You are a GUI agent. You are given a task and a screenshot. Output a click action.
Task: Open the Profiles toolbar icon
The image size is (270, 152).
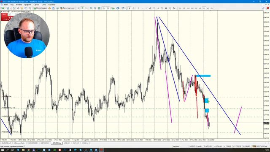[8, 8]
